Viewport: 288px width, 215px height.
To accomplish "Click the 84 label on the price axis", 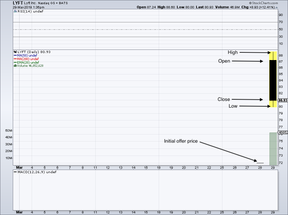I will pos(281,80).
